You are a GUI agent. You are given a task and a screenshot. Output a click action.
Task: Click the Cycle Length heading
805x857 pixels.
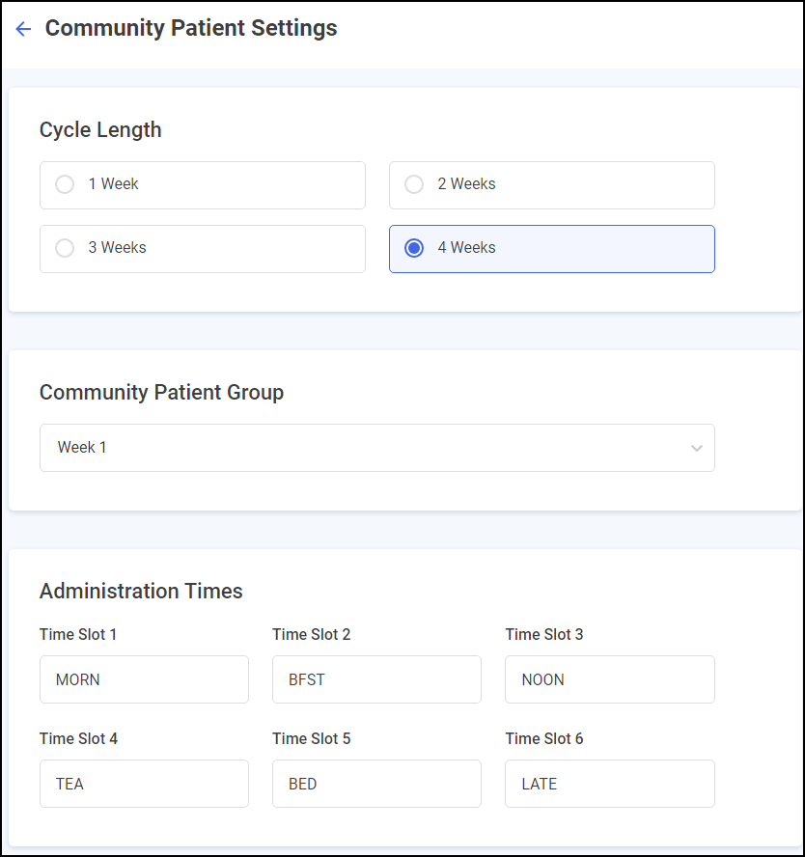[100, 130]
